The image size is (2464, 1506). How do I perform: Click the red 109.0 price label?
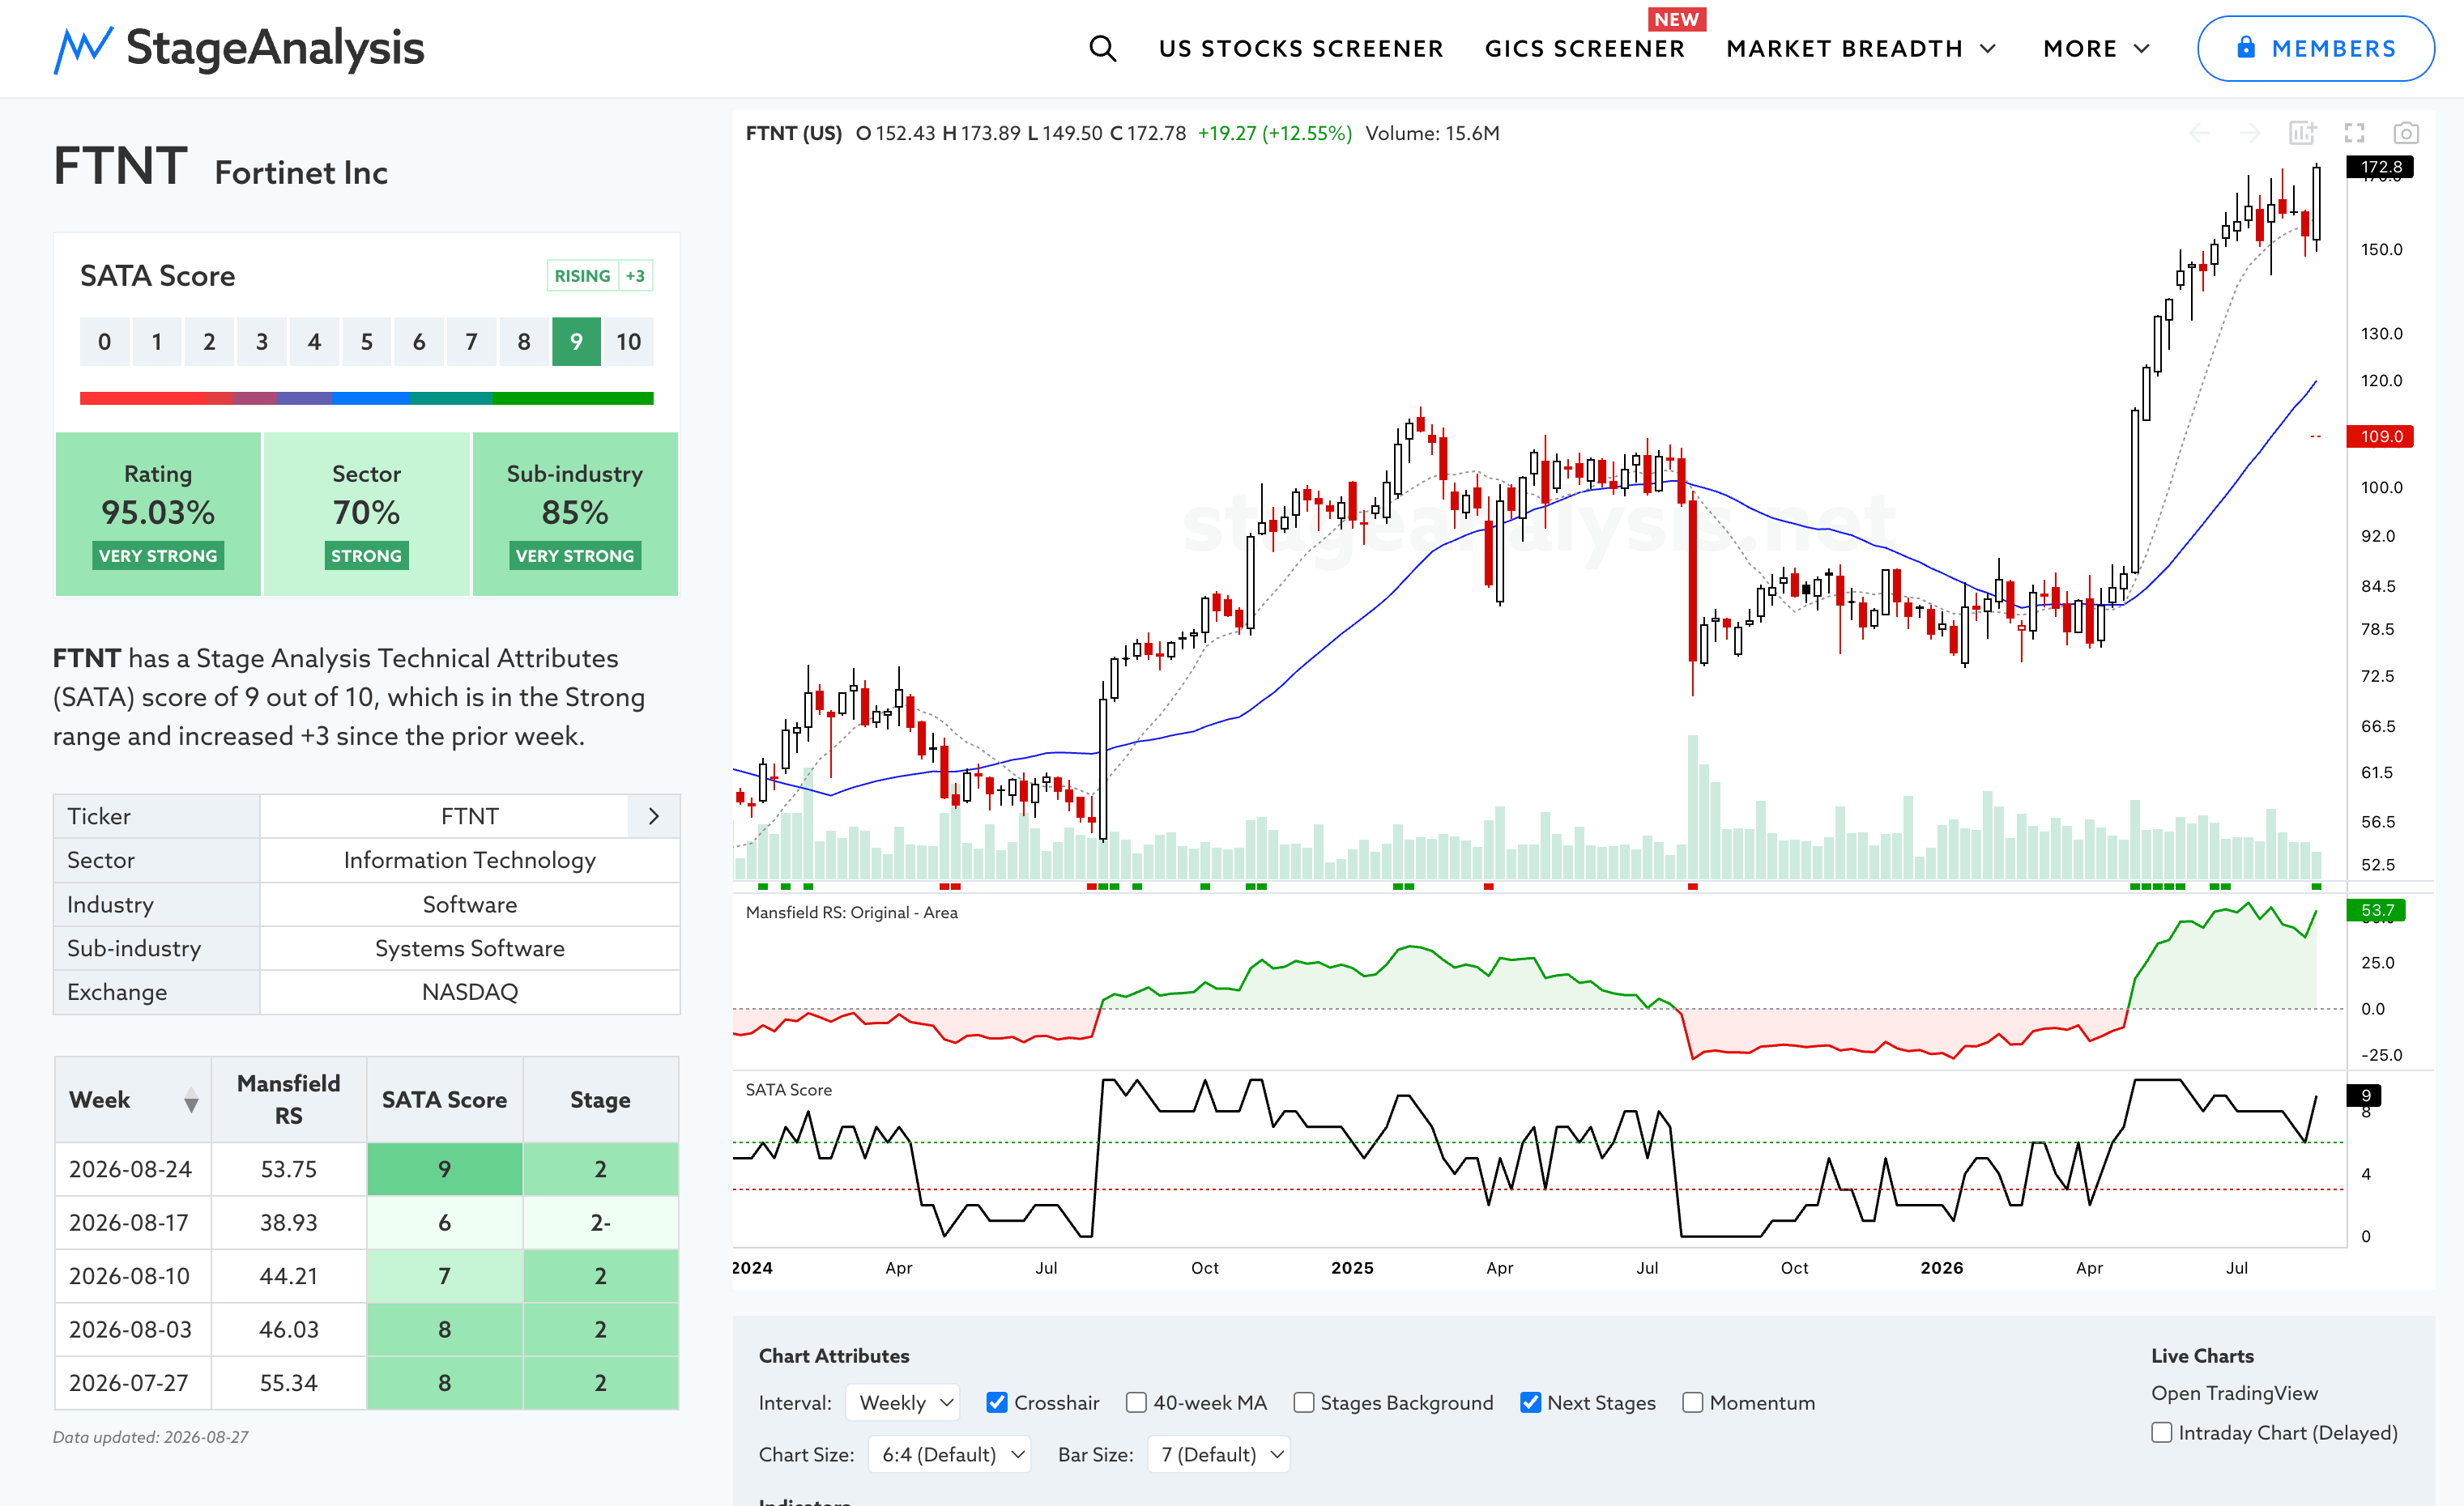2380,436
